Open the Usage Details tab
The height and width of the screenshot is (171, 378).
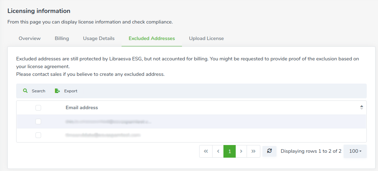[x=99, y=38]
